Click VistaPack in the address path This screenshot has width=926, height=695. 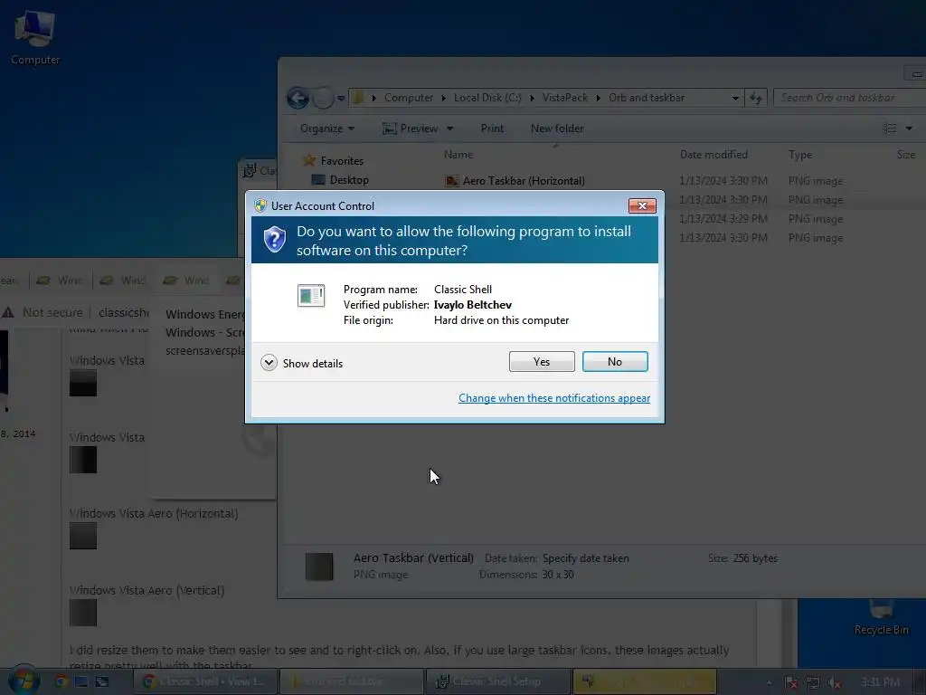[x=564, y=98]
